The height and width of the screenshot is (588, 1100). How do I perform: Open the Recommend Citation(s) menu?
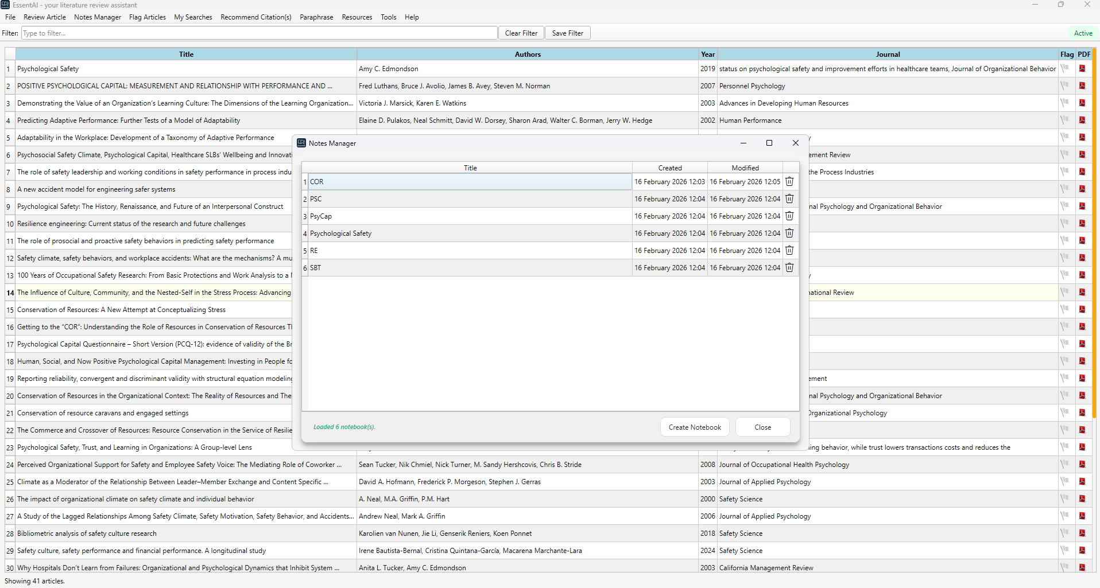pyautogui.click(x=255, y=17)
